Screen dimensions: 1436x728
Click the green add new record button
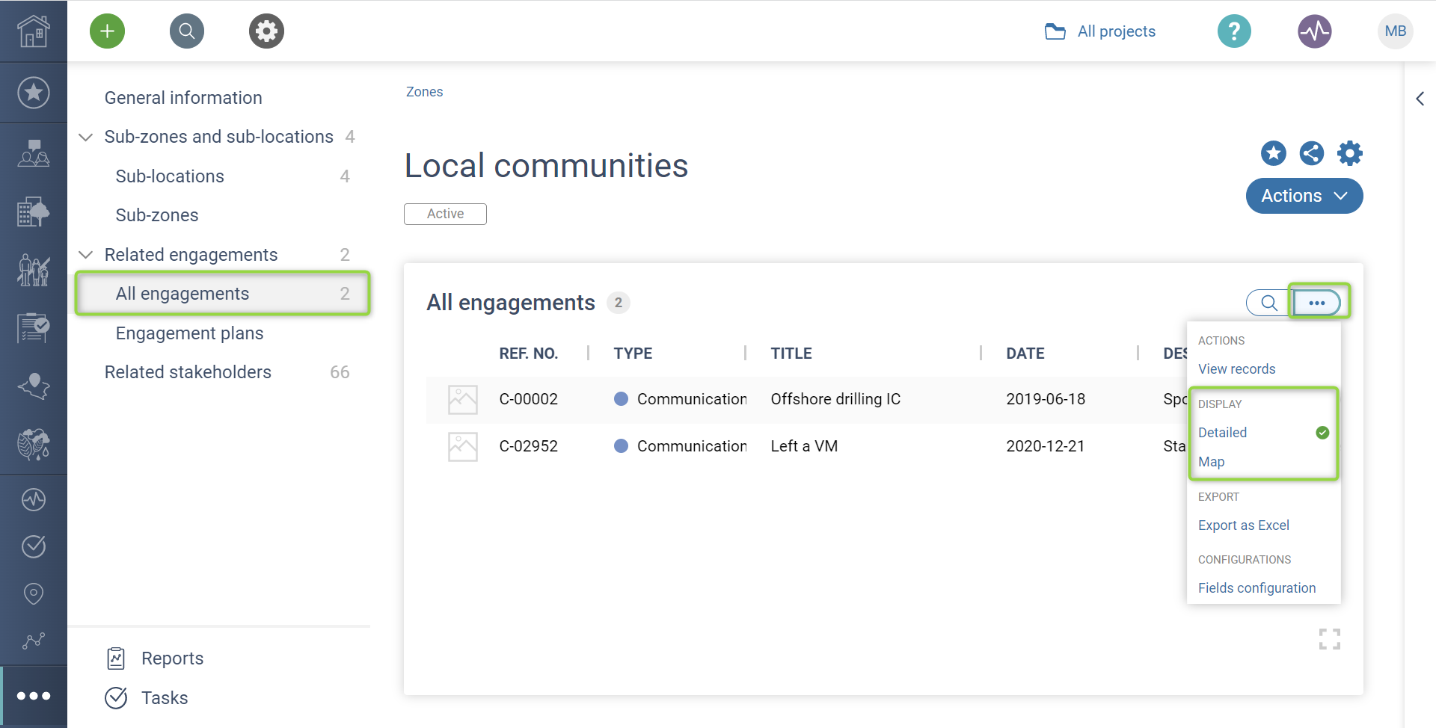[x=107, y=31]
